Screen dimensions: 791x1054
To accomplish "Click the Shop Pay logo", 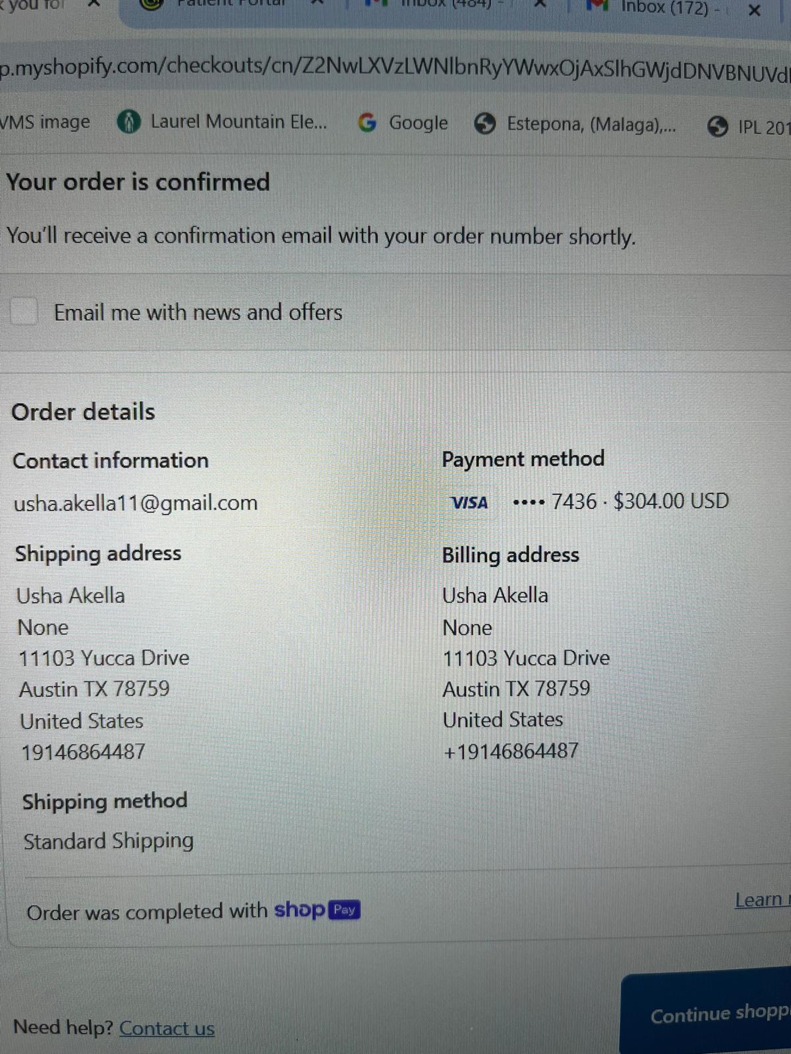I will (317, 910).
